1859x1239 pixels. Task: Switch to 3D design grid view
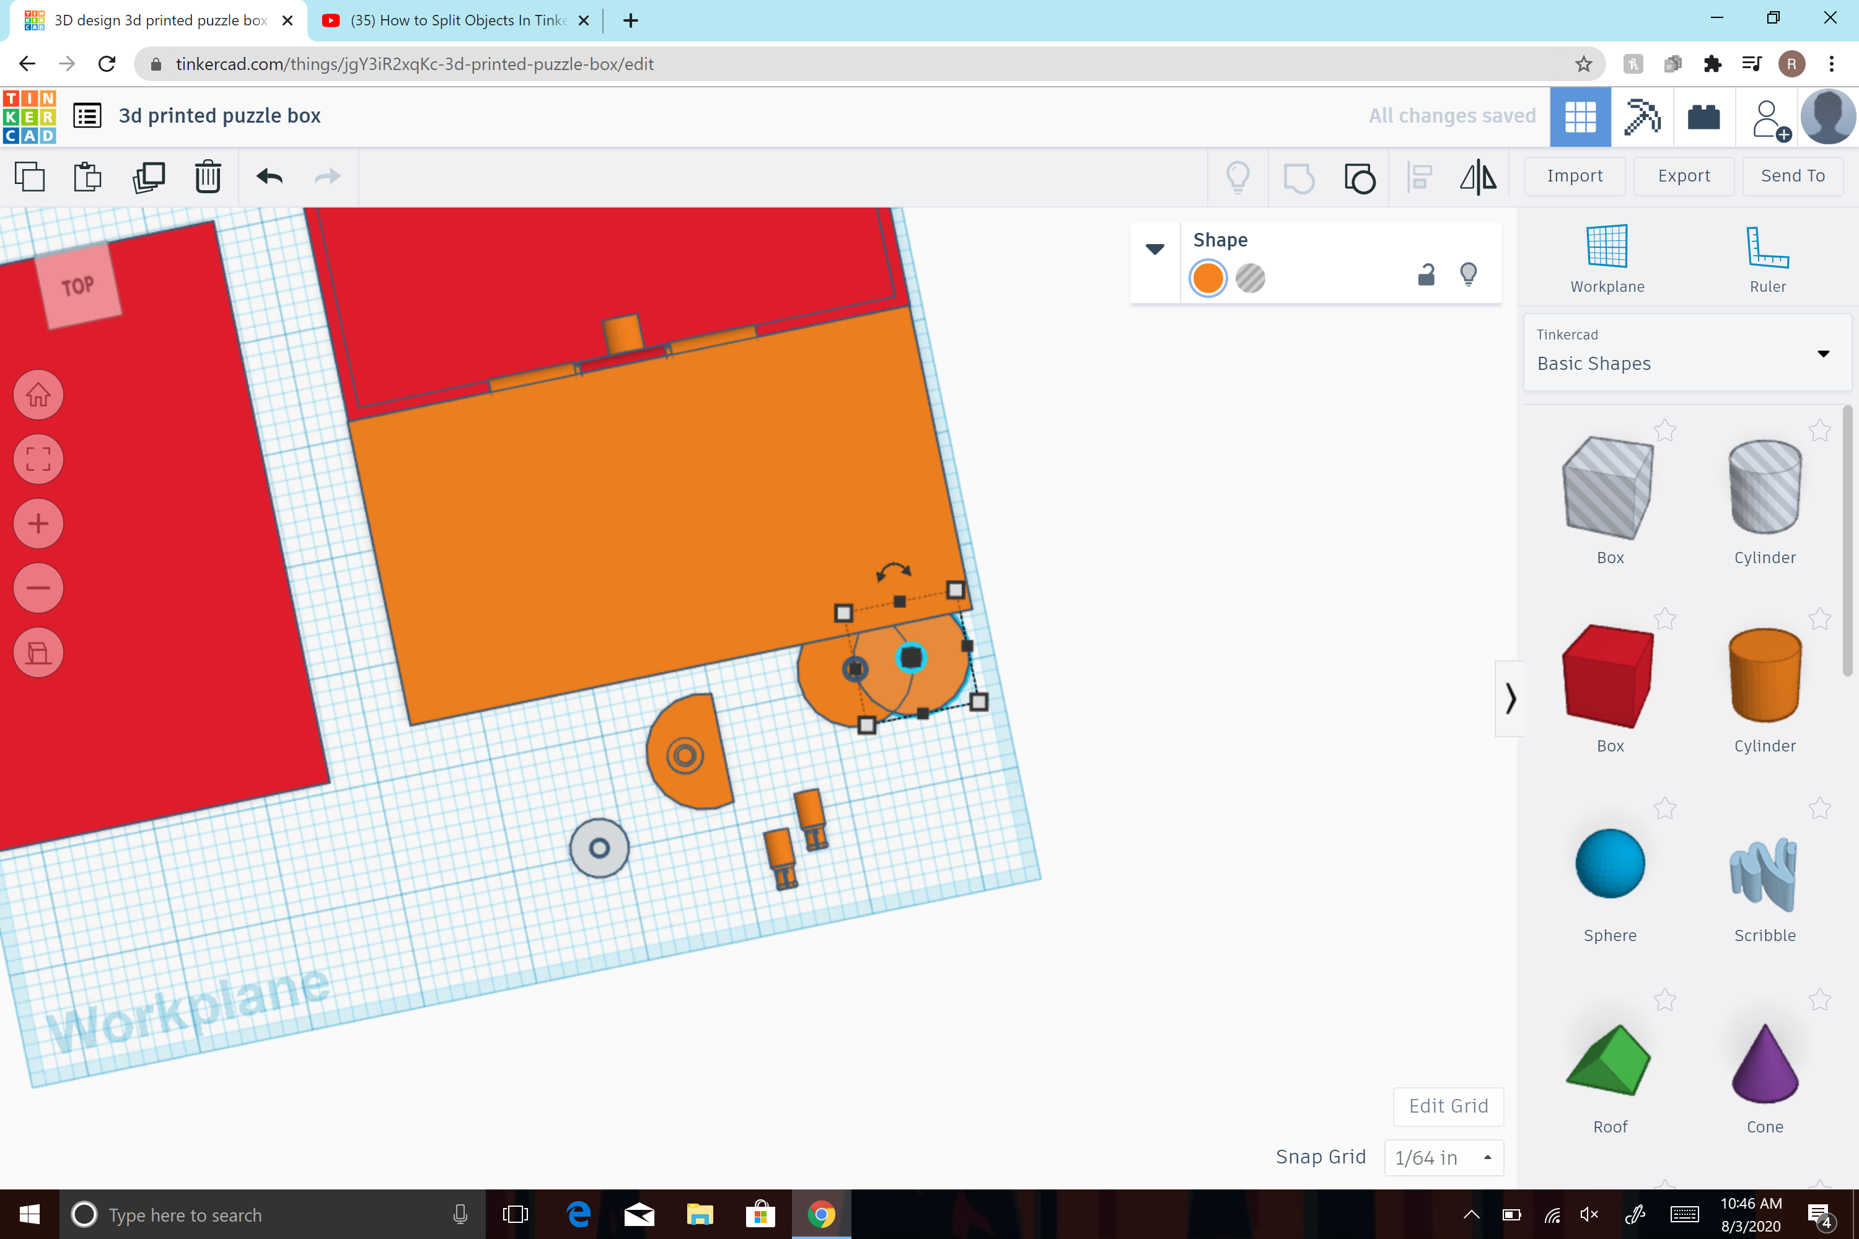pyautogui.click(x=1580, y=117)
